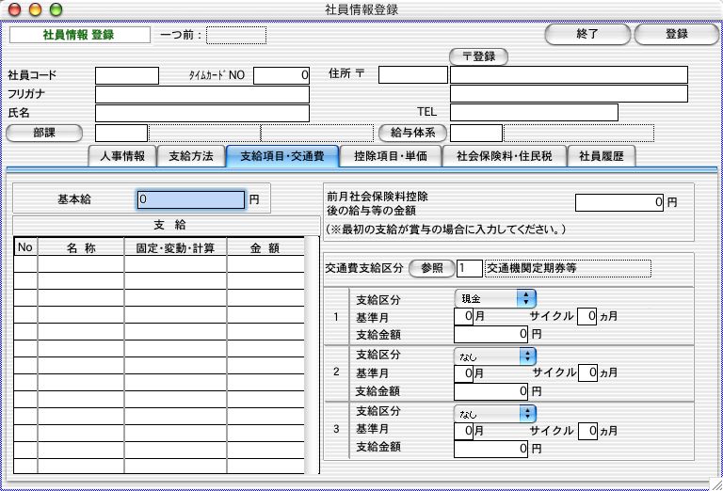
Task: Switch to the 人事情報 tab
Action: [121, 157]
